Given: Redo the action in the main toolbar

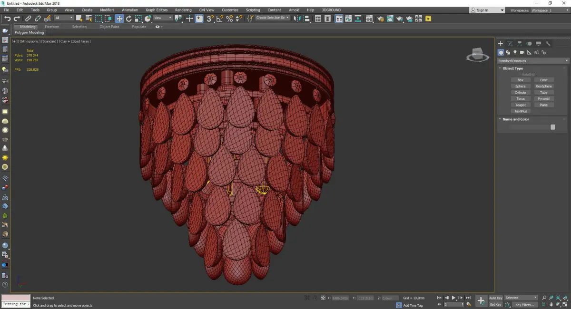Looking at the screenshot, I should click(17, 19).
